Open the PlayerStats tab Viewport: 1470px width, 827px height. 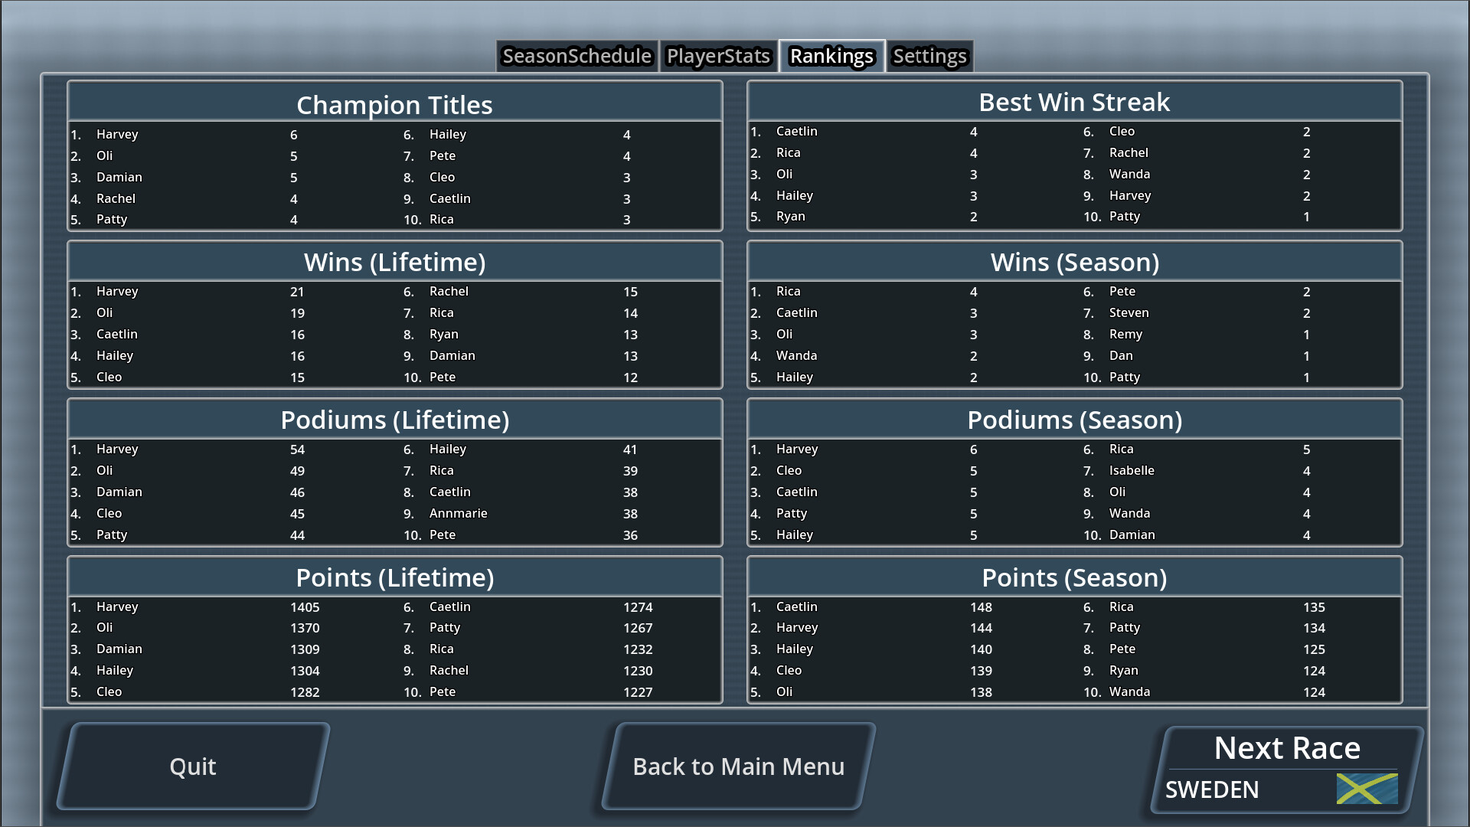pyautogui.click(x=718, y=56)
